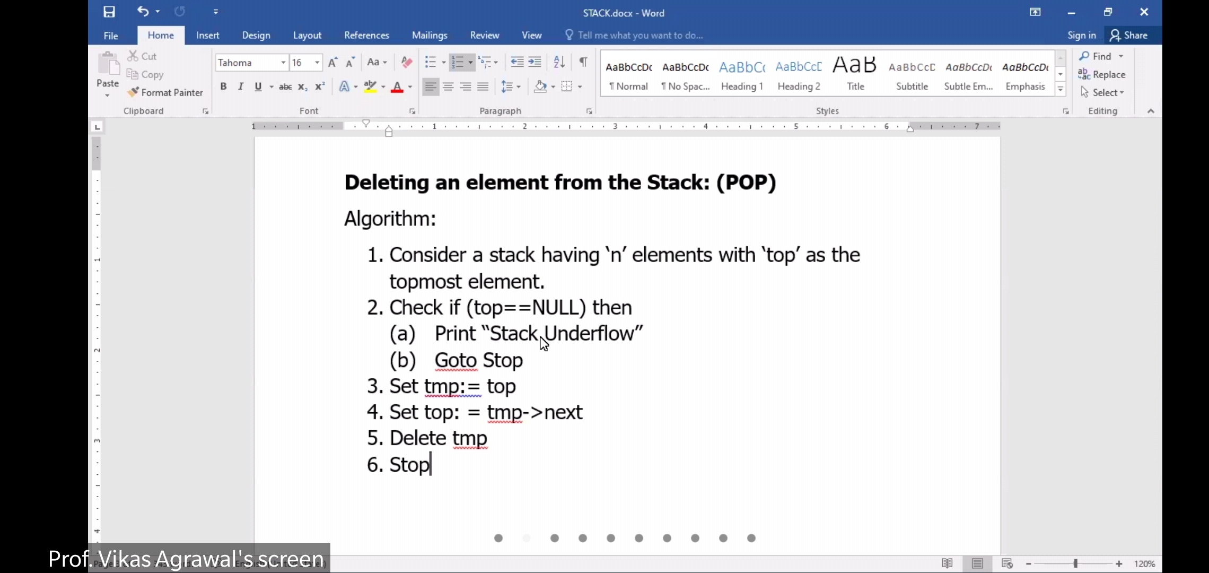Open the References ribbon tab
Viewport: 1209px width, 573px height.
click(x=366, y=35)
